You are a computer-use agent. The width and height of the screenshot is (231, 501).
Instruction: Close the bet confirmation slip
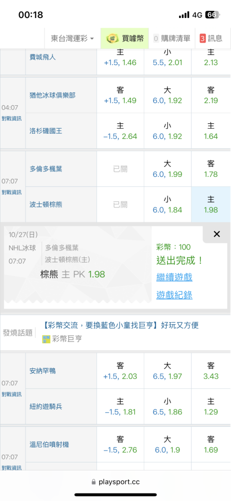point(216,234)
